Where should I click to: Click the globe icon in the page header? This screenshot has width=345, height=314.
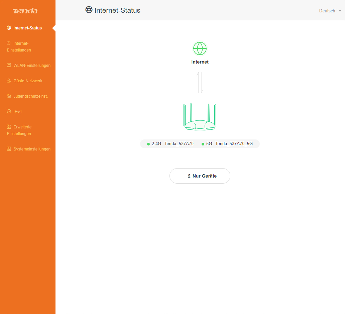89,10
